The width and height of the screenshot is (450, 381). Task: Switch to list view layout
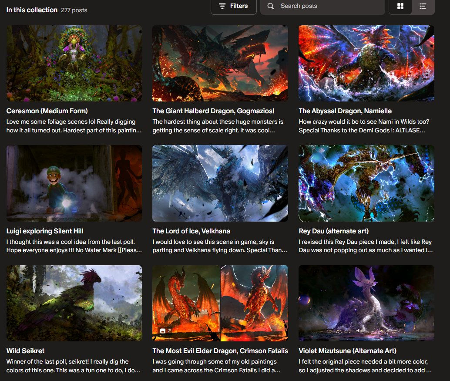click(423, 6)
